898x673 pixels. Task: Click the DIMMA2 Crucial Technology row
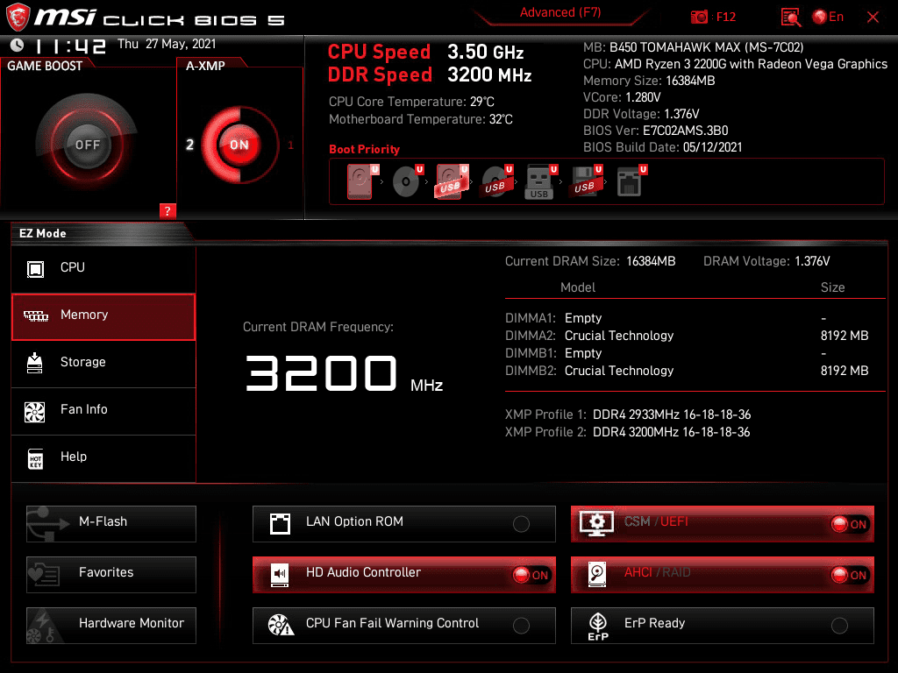(687, 336)
